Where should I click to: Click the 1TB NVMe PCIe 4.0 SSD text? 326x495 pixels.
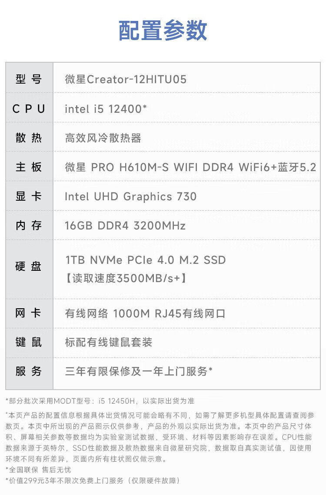[146, 260]
